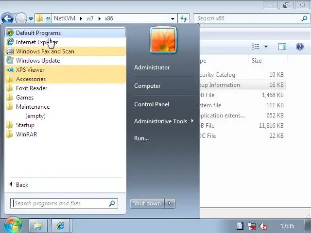Toggle the preview pane

click(x=282, y=47)
